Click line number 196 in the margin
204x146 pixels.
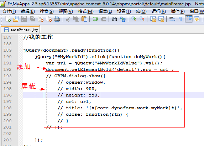click(x=7, y=95)
